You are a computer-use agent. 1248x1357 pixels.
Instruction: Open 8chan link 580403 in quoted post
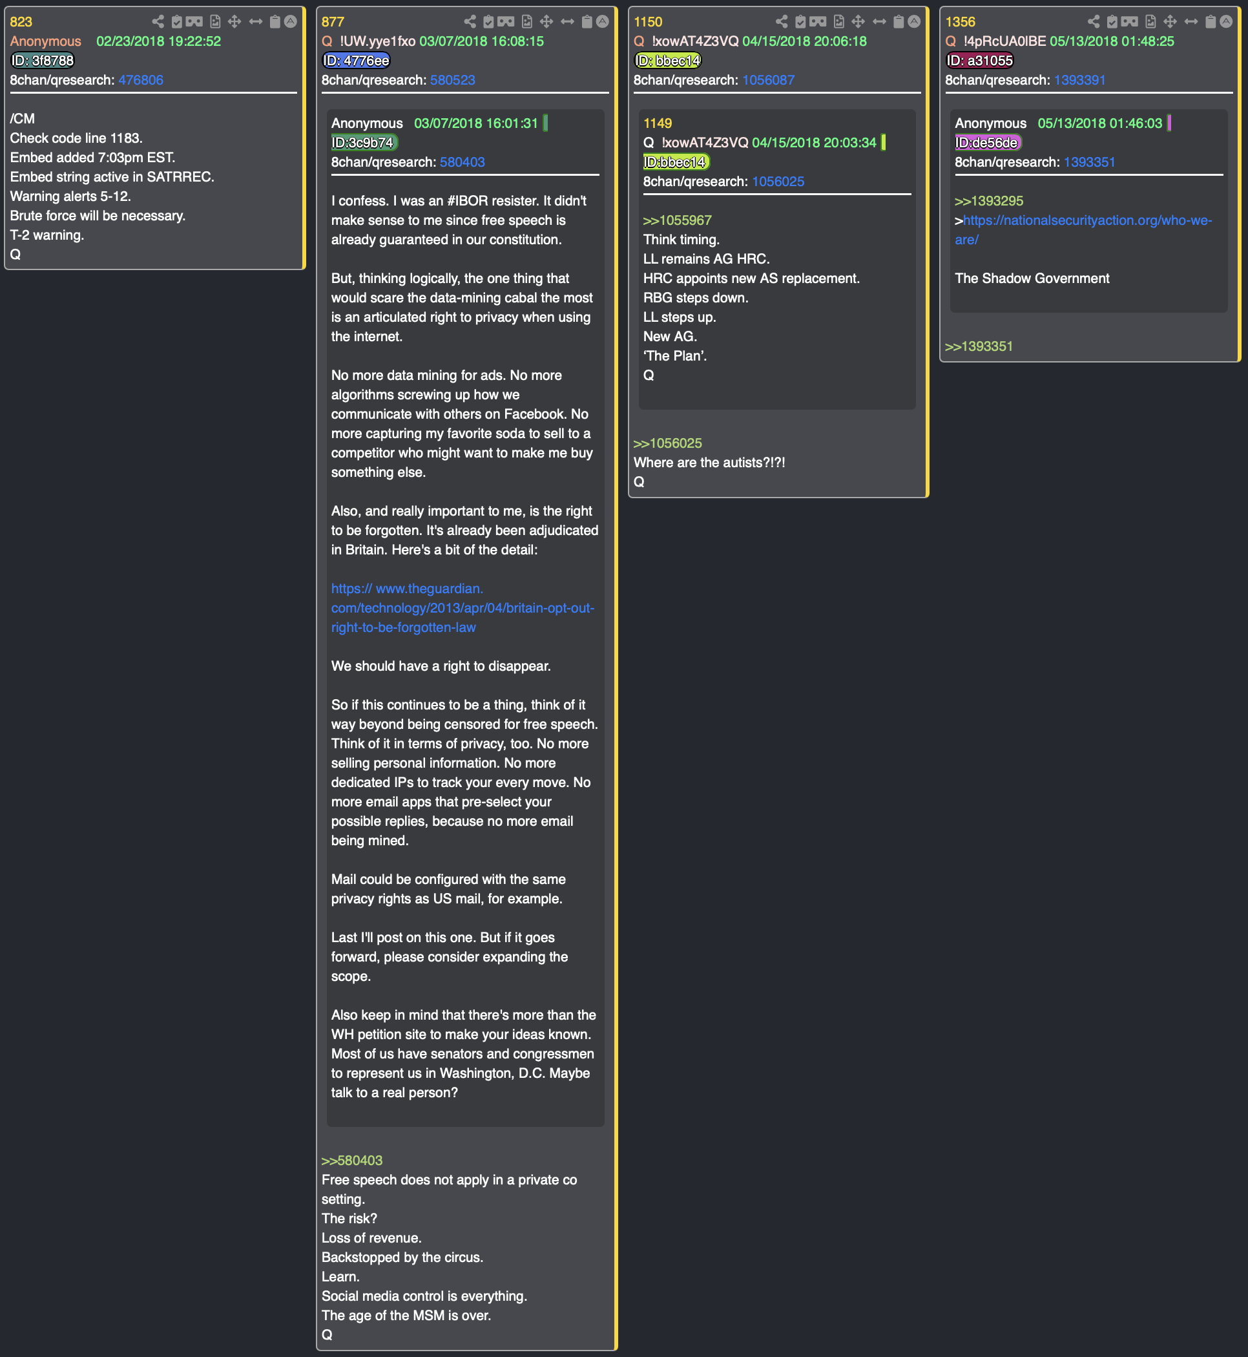[x=462, y=162]
